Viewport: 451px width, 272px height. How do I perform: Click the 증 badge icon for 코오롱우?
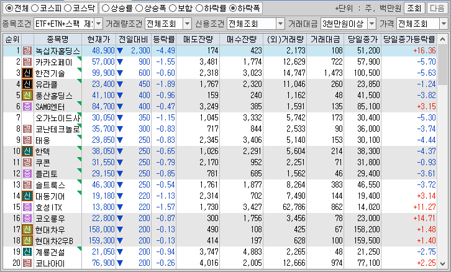pyautogui.click(x=27, y=218)
